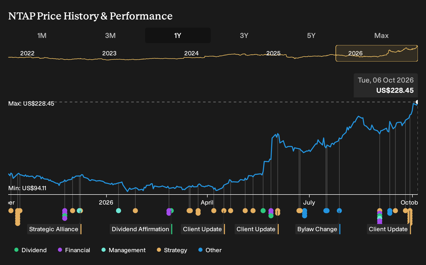Open the rightmost Client Update label
This screenshot has width=426, height=265.
389,229
